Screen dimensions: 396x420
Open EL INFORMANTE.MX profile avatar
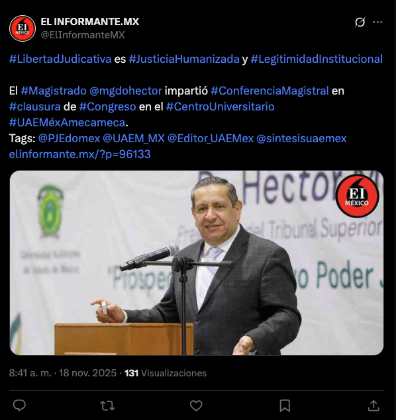[x=23, y=28]
